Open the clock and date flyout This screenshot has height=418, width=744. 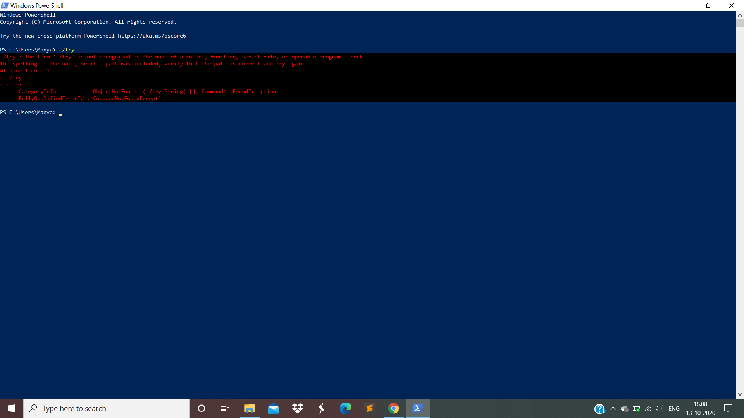(x=700, y=408)
